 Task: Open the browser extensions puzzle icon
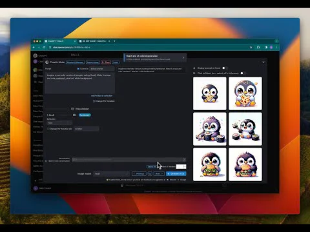pyautogui.click(x=258, y=47)
